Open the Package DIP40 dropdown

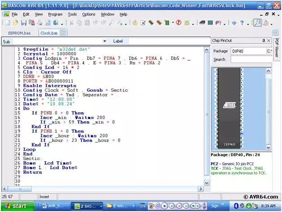(269, 51)
